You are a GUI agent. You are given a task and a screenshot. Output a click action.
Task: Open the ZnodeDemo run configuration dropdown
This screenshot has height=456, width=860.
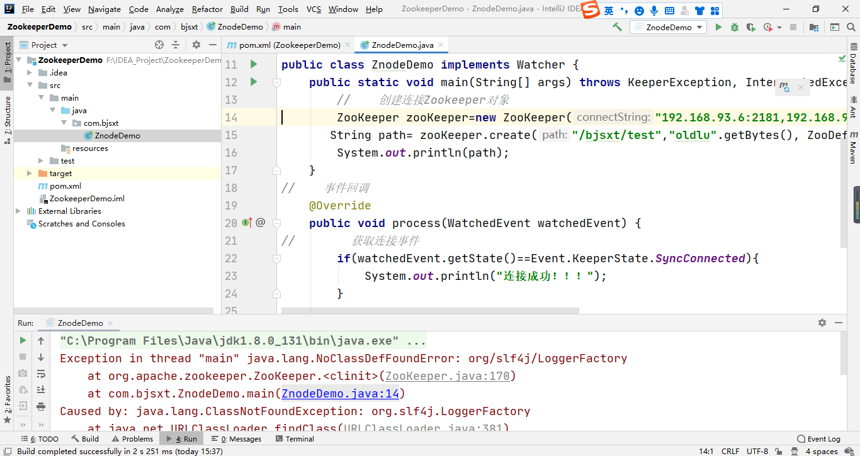point(669,27)
